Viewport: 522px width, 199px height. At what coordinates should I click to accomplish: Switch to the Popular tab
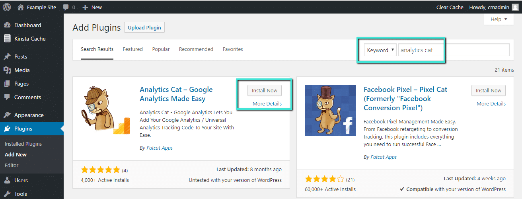click(x=161, y=49)
